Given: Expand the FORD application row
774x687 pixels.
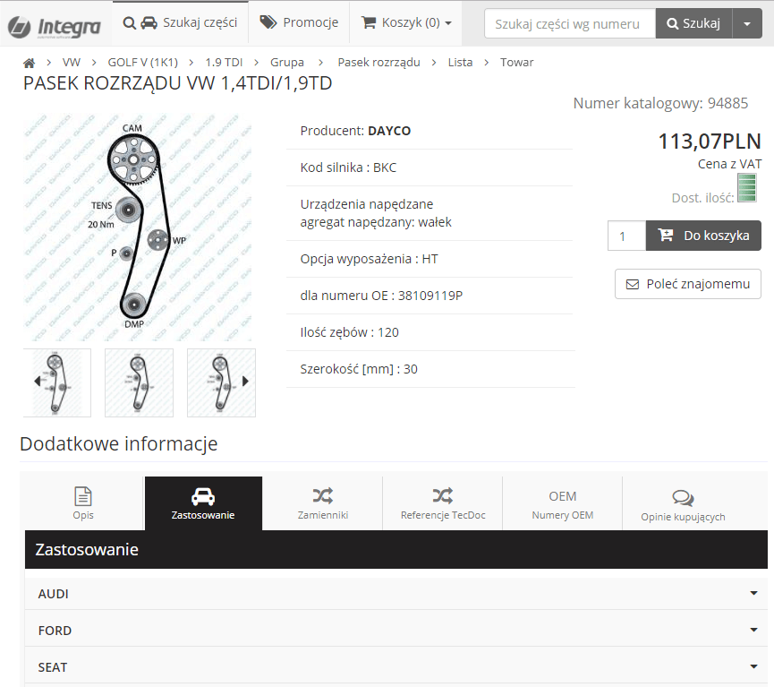Looking at the screenshot, I should (396, 631).
